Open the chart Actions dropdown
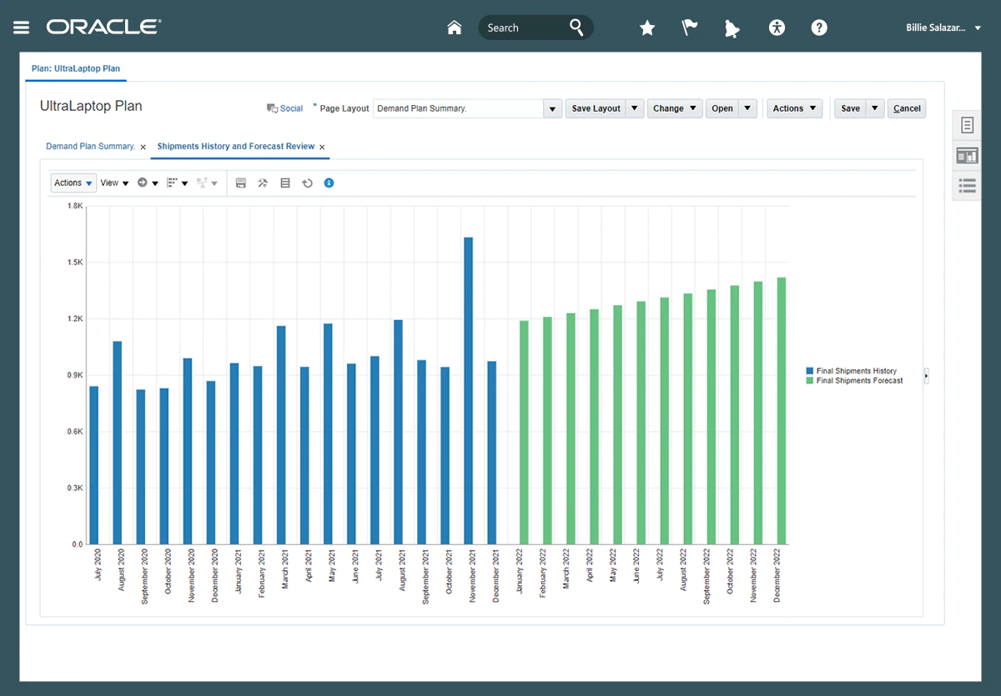This screenshot has width=1001, height=696. (x=73, y=183)
